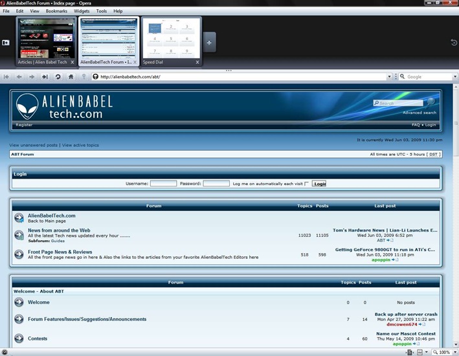459x356 pixels.
Task: Open the File menu
Action: (6, 11)
